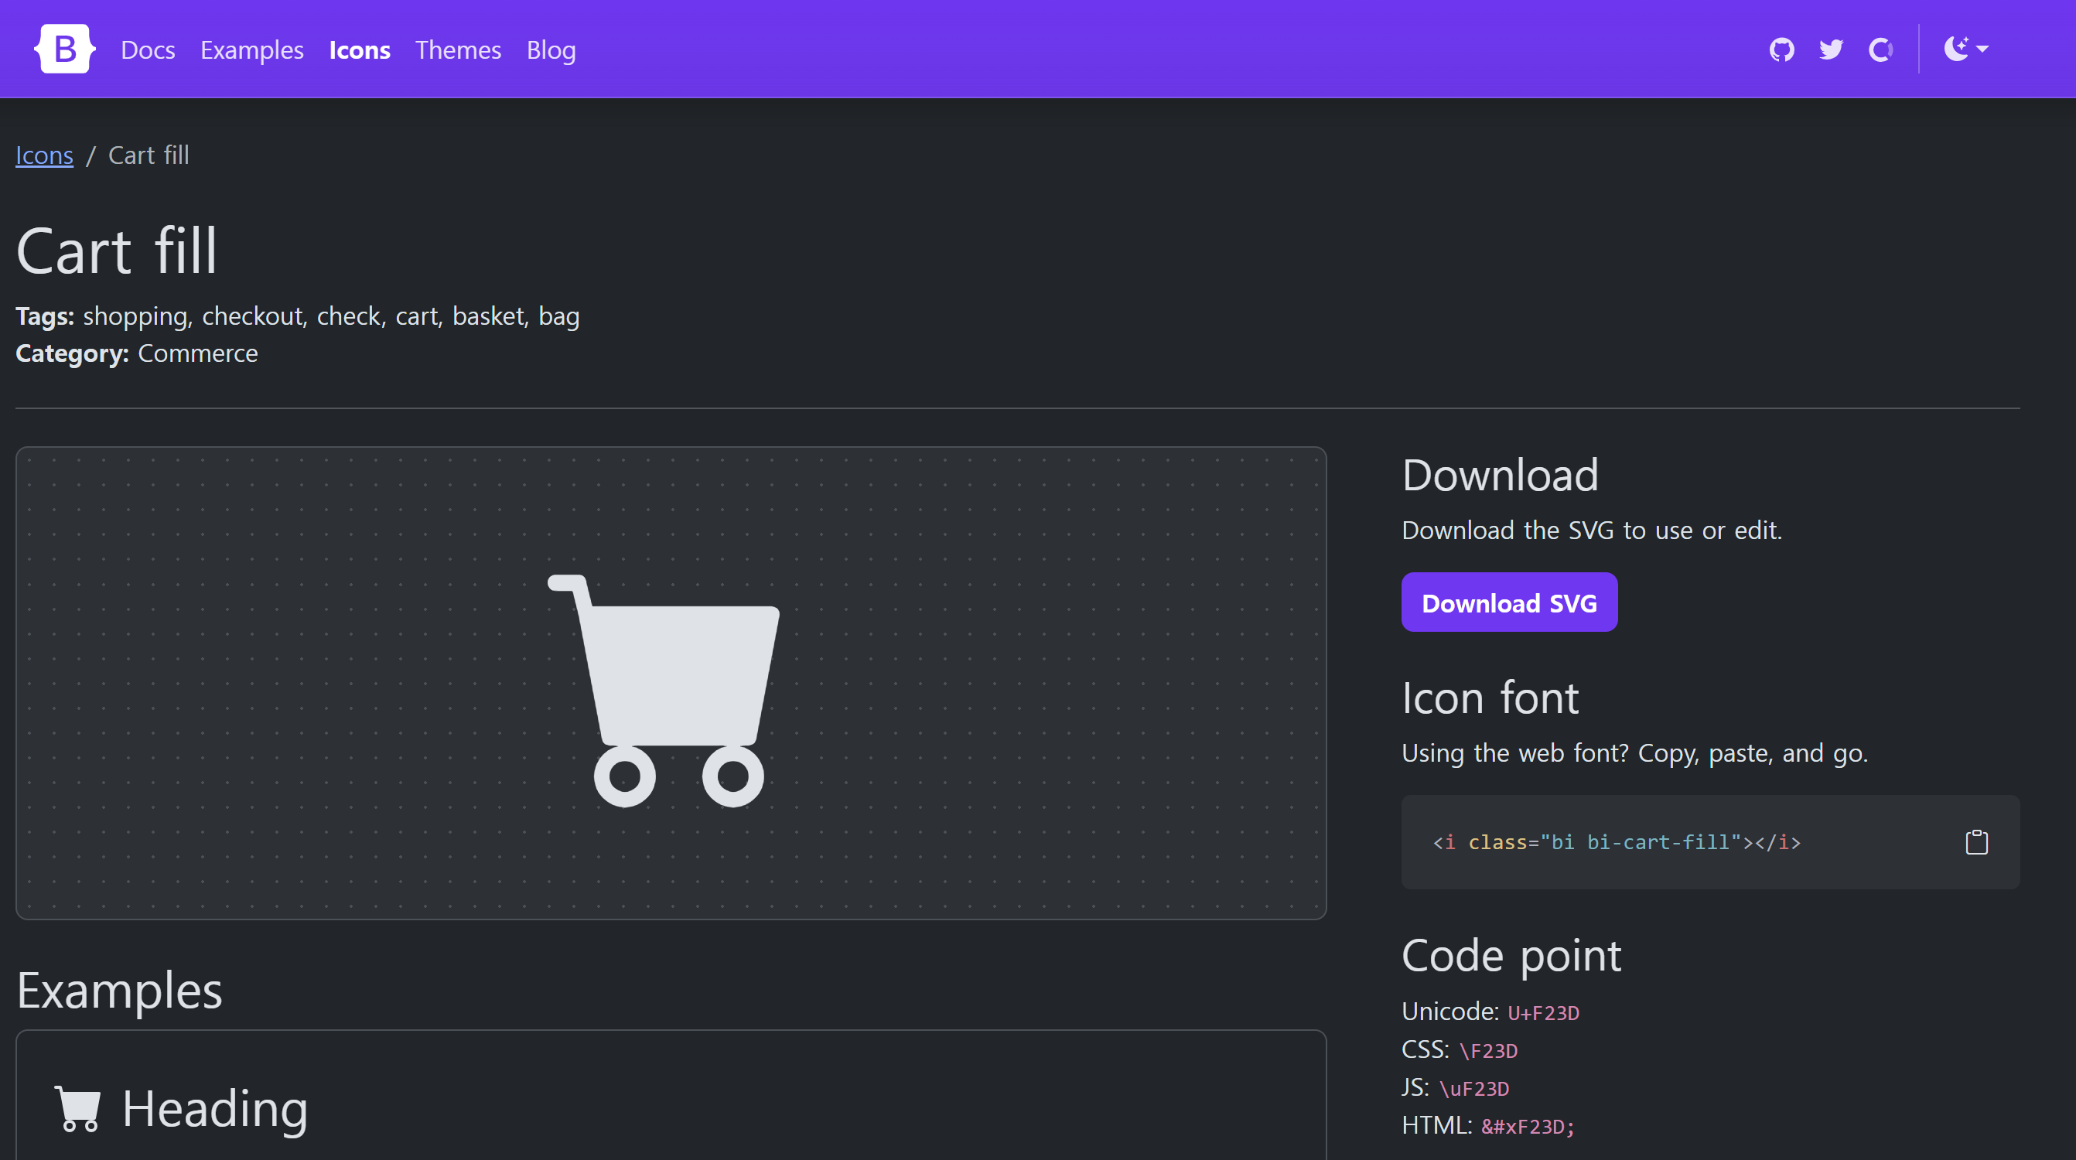Open the Examples nav item
The height and width of the screenshot is (1160, 2076).
click(251, 50)
